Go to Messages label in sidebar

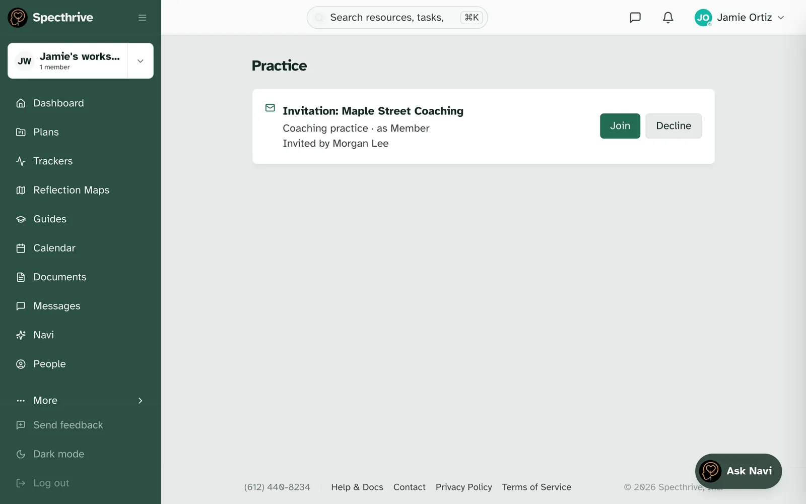(x=57, y=306)
